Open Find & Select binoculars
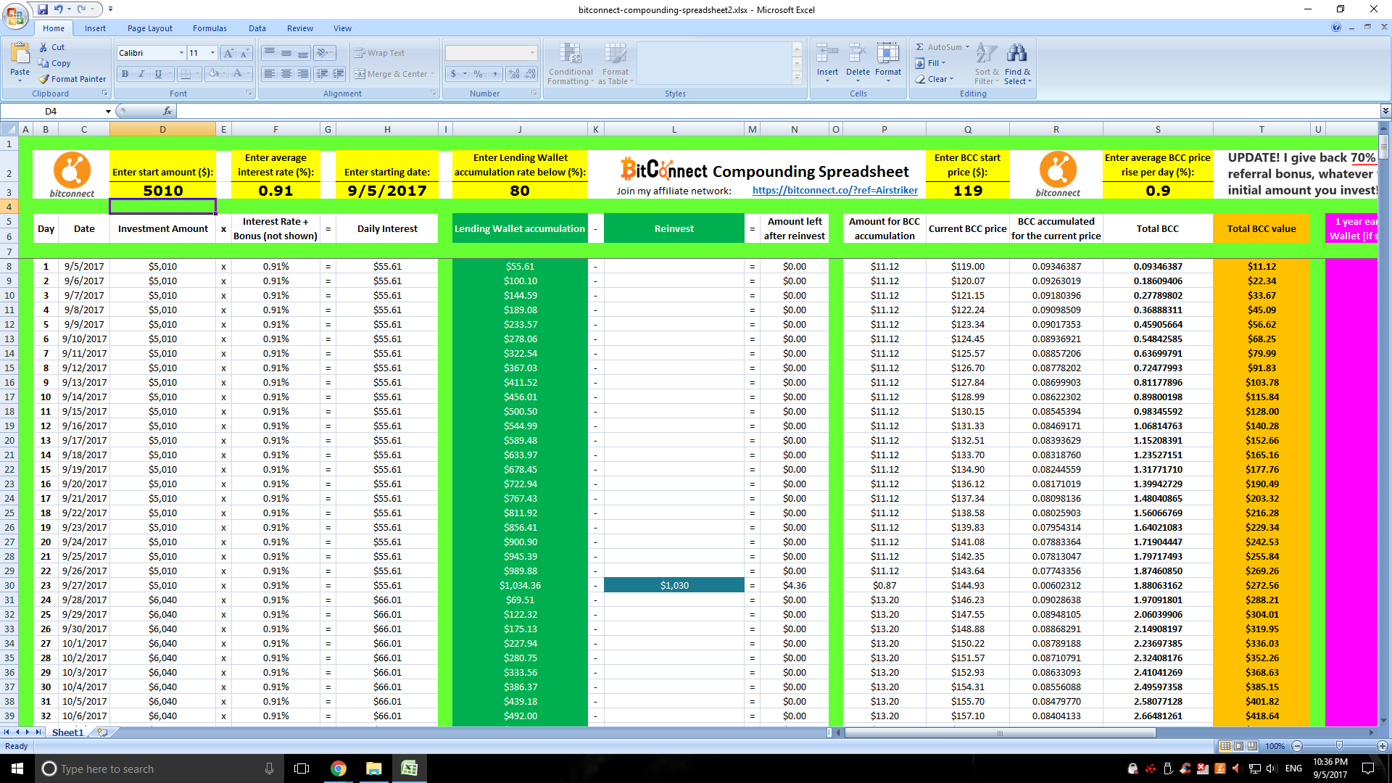The height and width of the screenshot is (783, 1392). click(x=1017, y=64)
